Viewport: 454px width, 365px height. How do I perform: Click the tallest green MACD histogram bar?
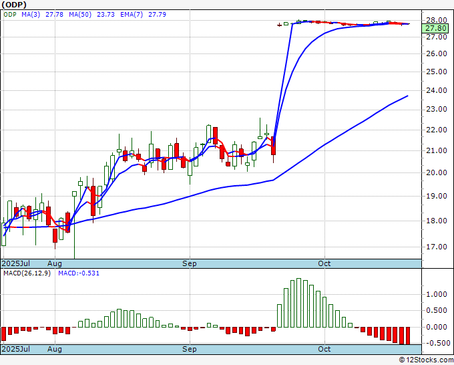(x=299, y=303)
